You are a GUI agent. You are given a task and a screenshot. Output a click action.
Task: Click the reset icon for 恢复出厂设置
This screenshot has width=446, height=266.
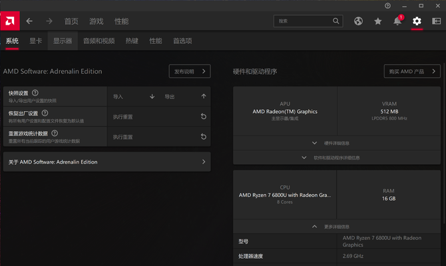[204, 116]
